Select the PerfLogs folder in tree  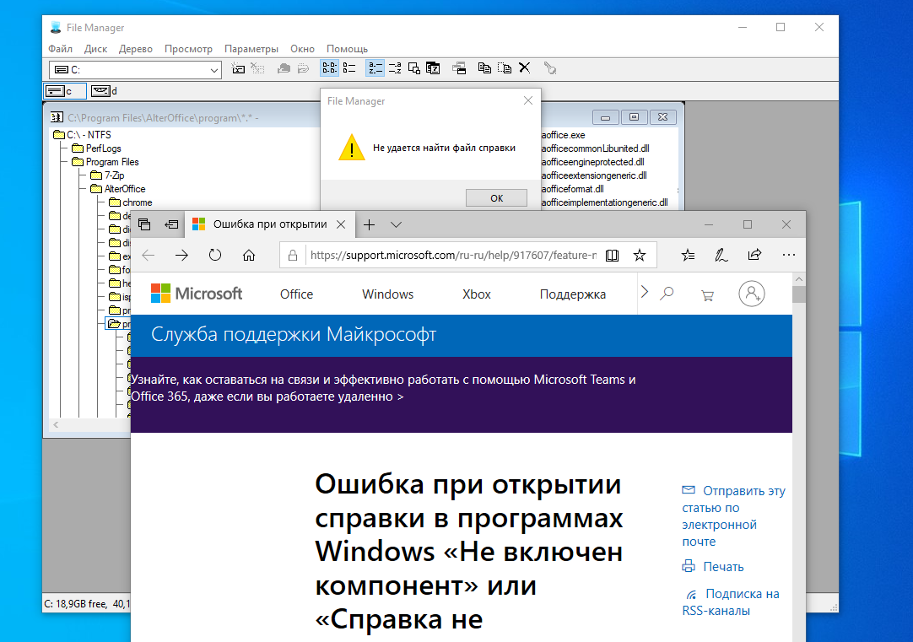[96, 148]
